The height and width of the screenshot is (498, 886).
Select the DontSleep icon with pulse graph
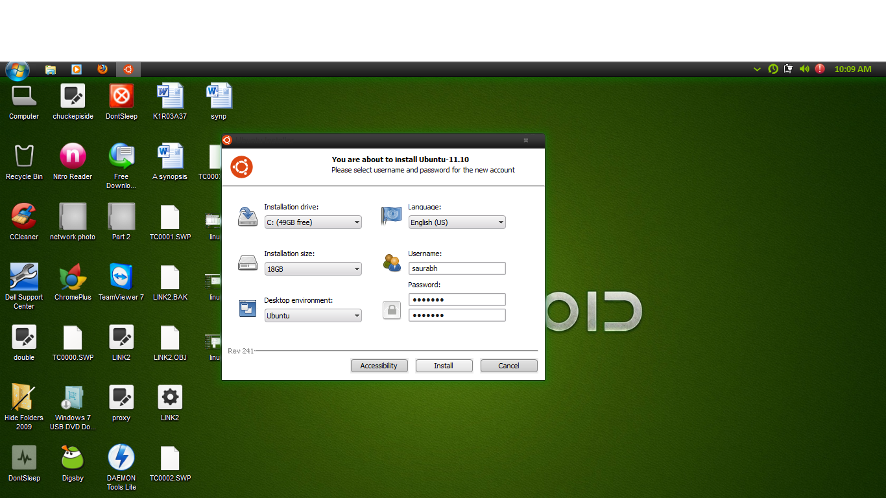pos(24,464)
